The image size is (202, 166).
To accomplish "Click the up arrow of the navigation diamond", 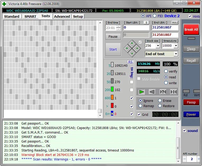I will tap(132, 43).
